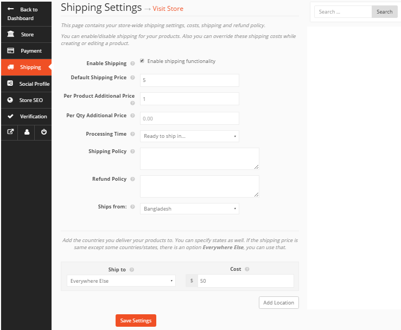The height and width of the screenshot is (330, 401).
Task: Click the power logout icon in sidebar
Action: point(43,132)
